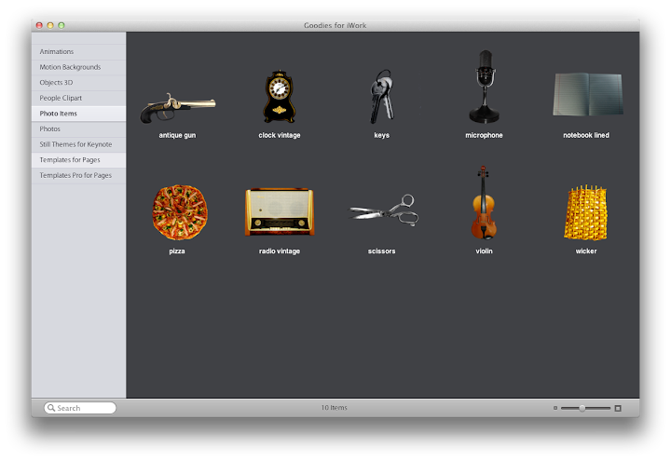
Task: Click the Search field
Action: click(x=80, y=408)
